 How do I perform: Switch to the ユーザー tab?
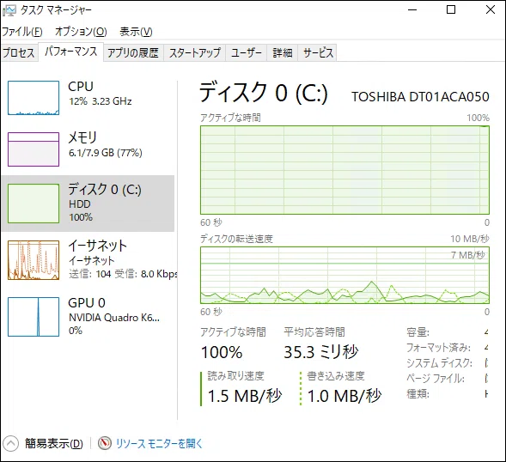247,52
